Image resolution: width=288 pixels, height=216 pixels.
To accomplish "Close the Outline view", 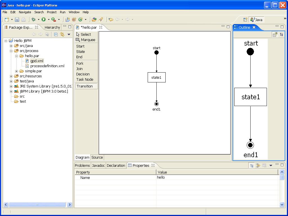I will tap(254, 27).
